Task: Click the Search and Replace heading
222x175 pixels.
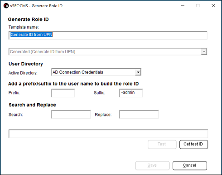Action: point(32,105)
